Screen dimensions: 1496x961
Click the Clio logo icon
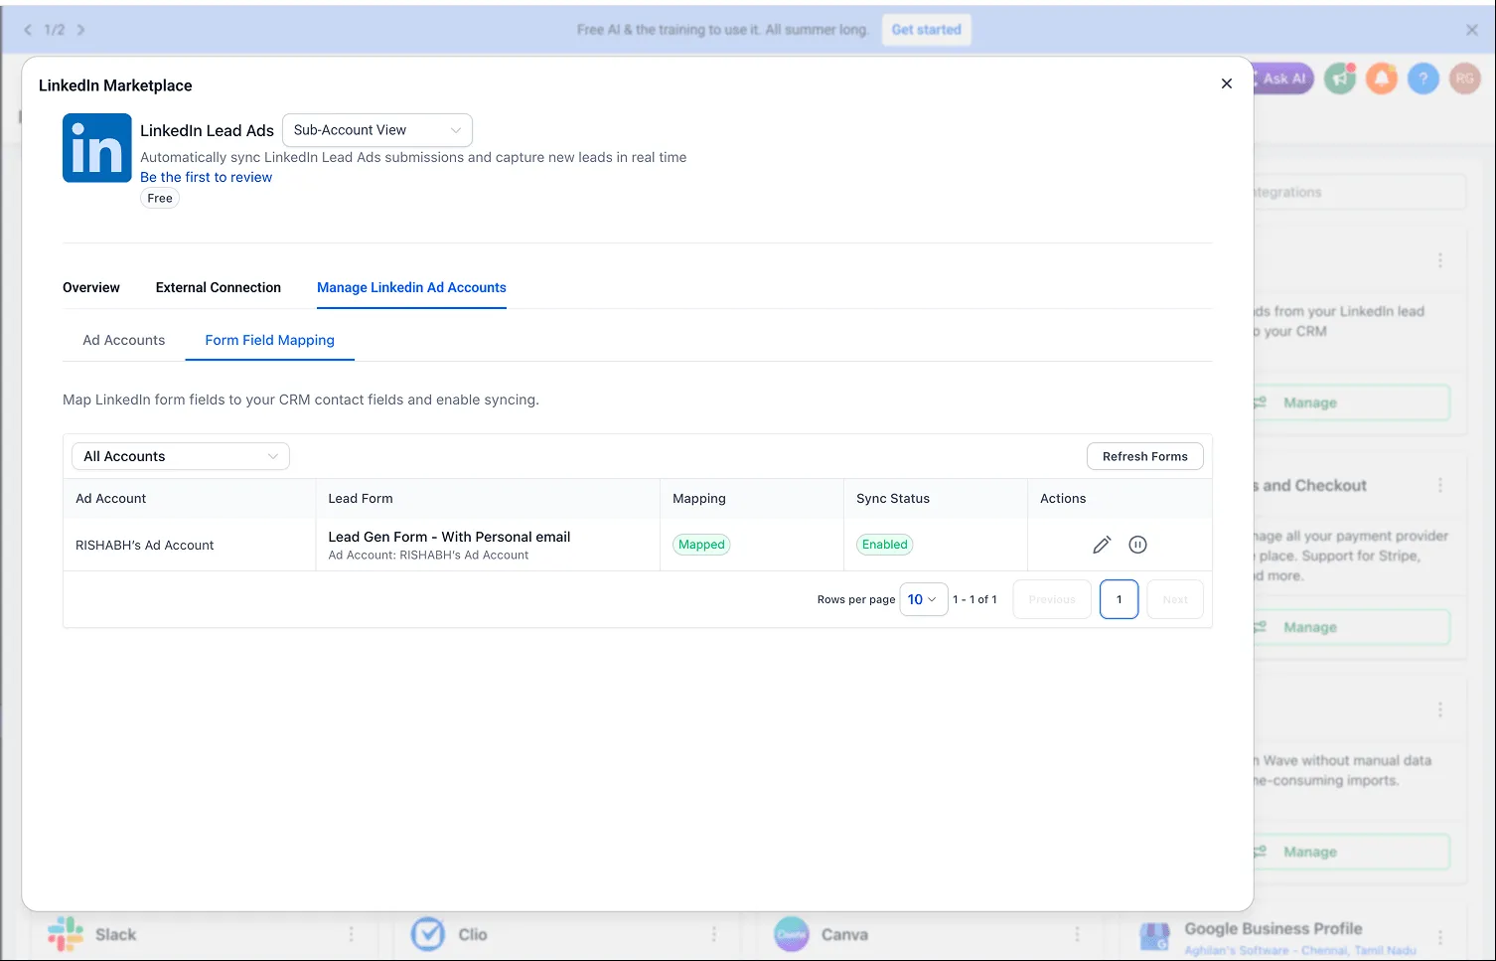pyautogui.click(x=428, y=934)
